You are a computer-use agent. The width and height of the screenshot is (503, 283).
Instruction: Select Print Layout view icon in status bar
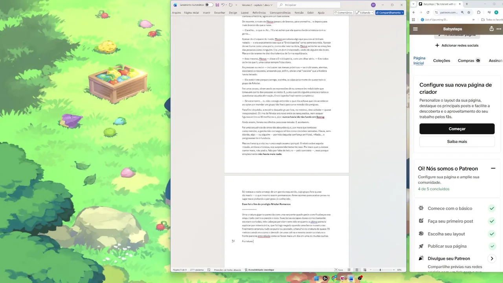coord(357,270)
